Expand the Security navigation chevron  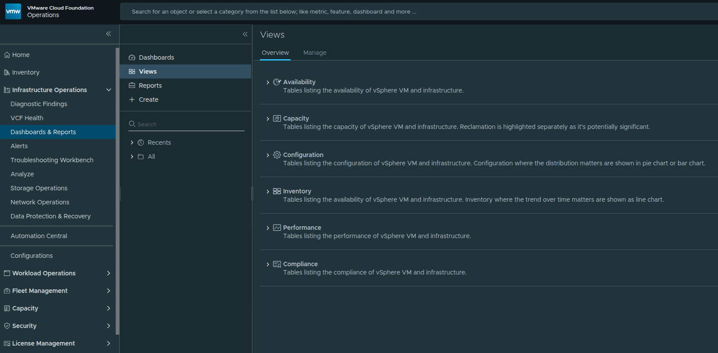click(x=109, y=326)
